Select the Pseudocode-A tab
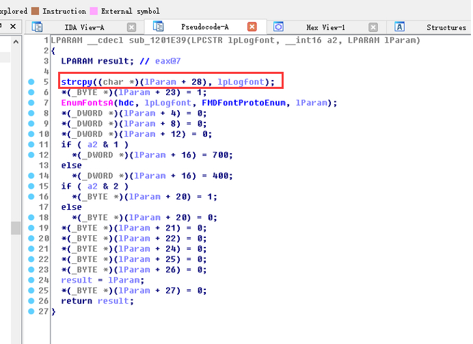This screenshot has height=344, width=473. point(205,27)
